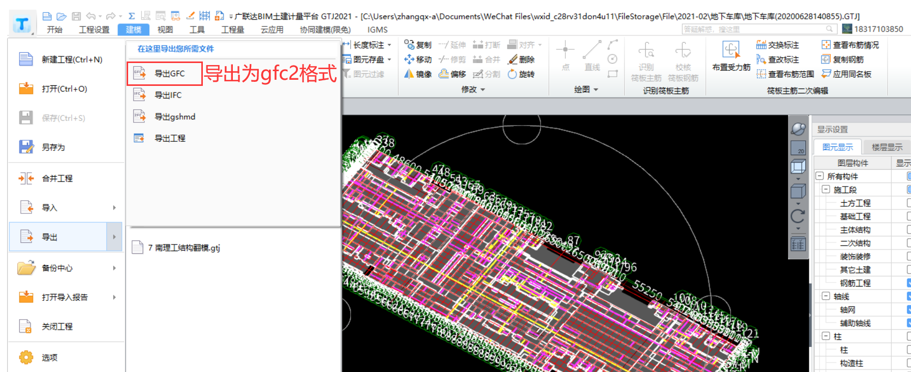This screenshot has width=911, height=372.
Task: Toggle the 构造柱 display checkbox
Action: tap(909, 363)
